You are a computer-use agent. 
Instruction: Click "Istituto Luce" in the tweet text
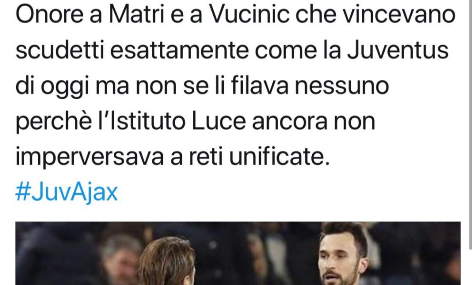coord(178,122)
